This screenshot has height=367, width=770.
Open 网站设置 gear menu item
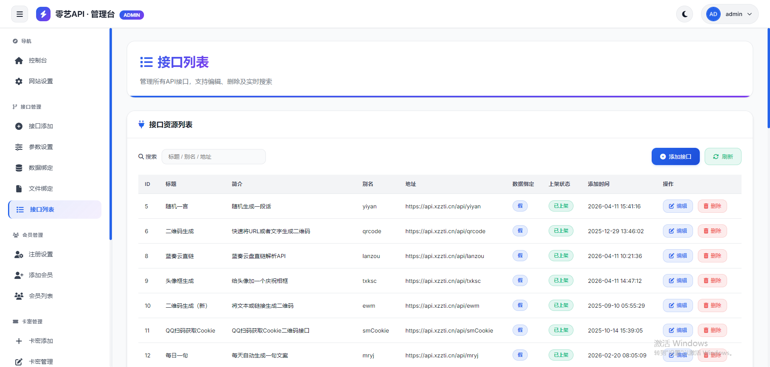coord(41,81)
